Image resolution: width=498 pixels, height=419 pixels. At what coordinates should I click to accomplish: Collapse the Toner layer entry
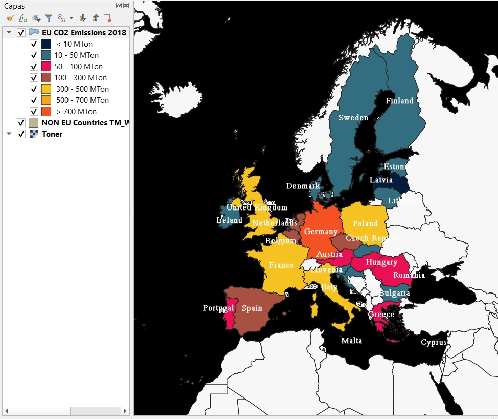coord(9,134)
